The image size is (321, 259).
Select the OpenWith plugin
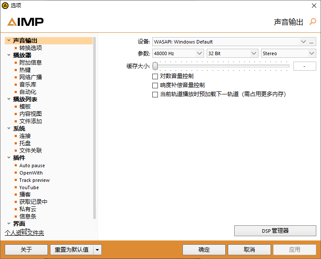(x=31, y=173)
